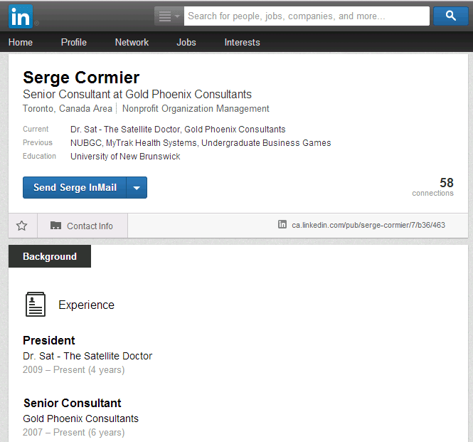Click the Send Serge InMail button
This screenshot has height=442, width=473.
[75, 188]
